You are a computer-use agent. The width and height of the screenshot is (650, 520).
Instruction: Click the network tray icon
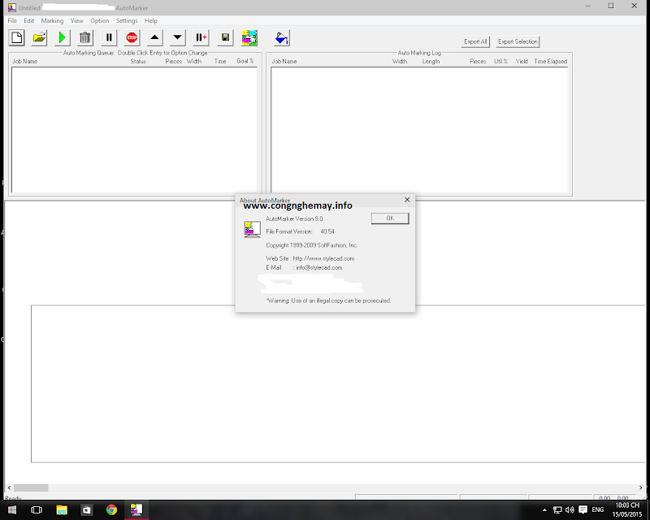(x=557, y=510)
